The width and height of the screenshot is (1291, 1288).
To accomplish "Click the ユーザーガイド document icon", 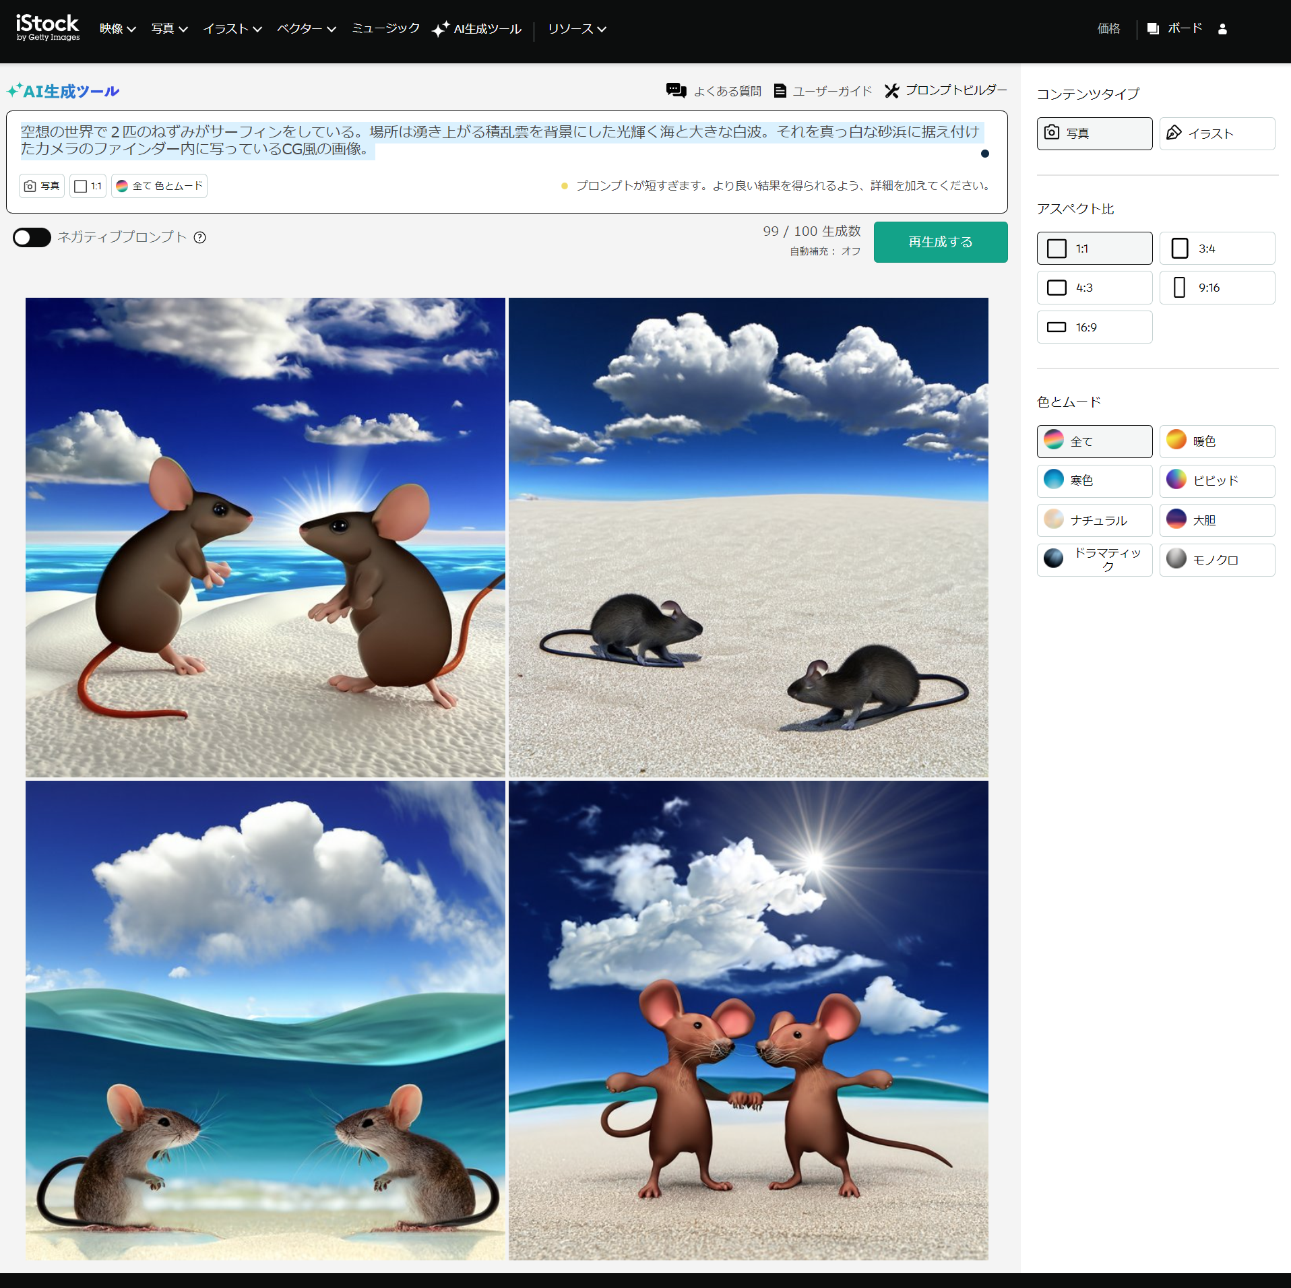I will click(780, 90).
